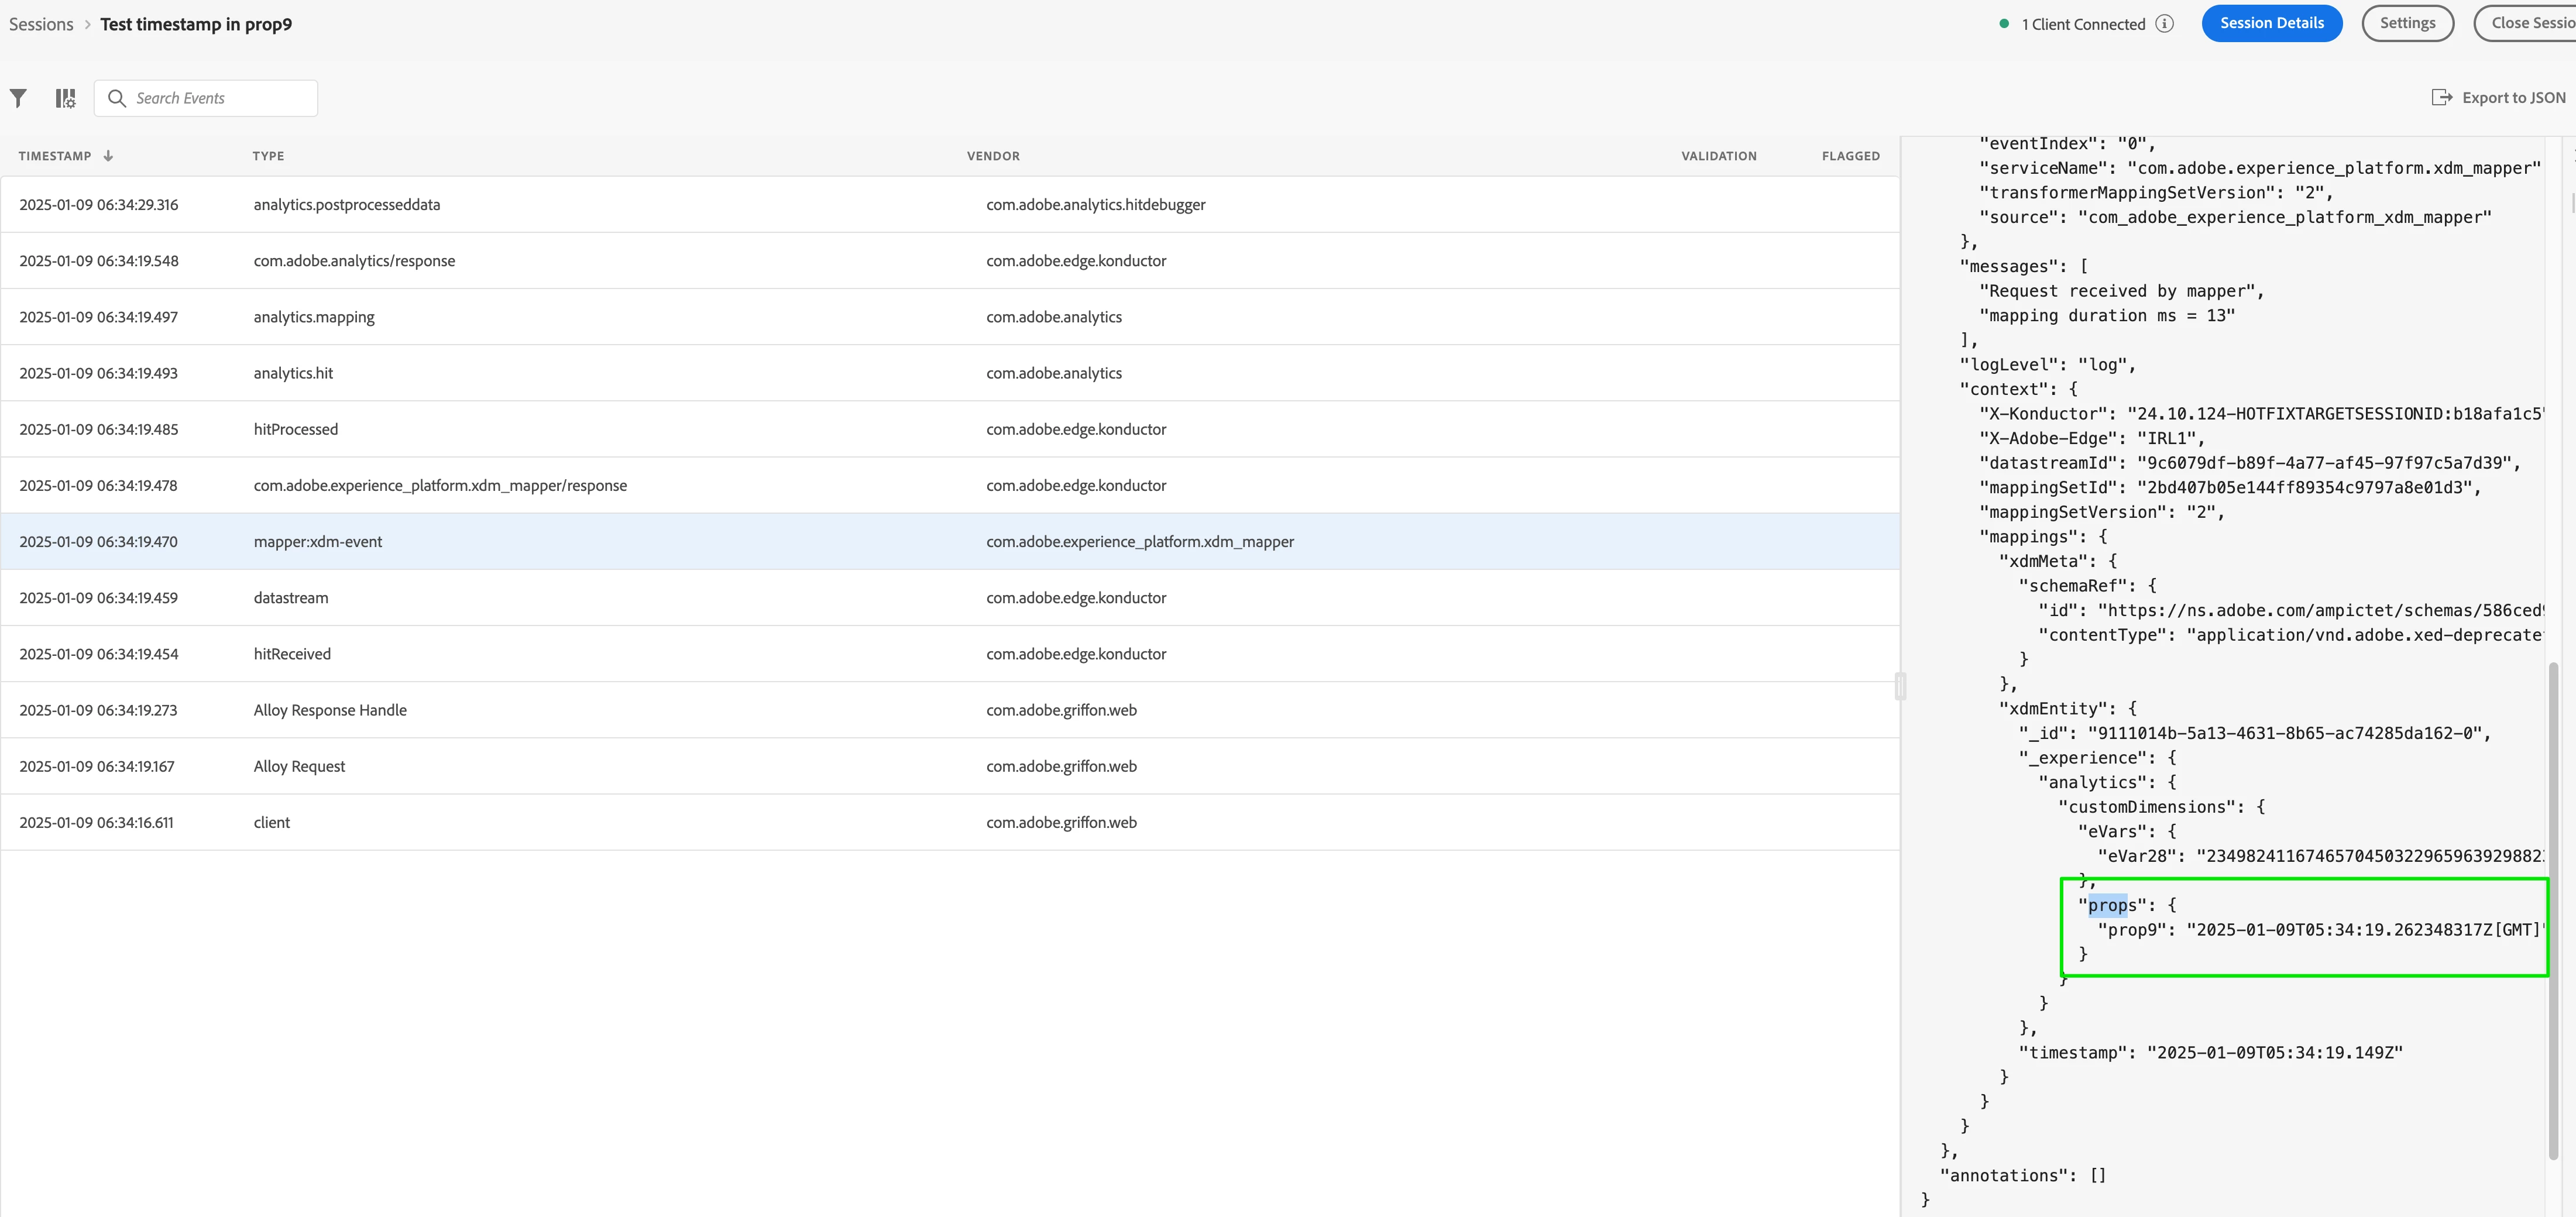This screenshot has width=2576, height=1217.
Task: Sort by the Vendor column header
Action: [993, 156]
